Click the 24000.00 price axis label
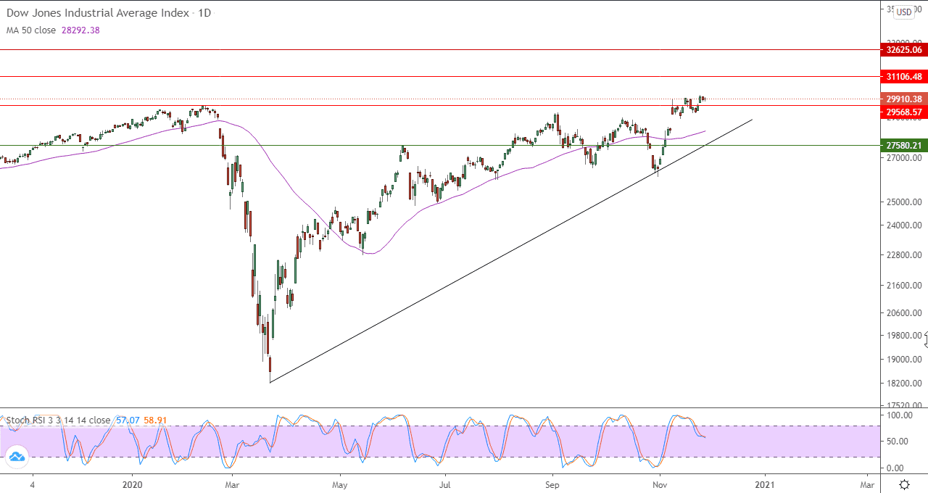 pos(903,225)
